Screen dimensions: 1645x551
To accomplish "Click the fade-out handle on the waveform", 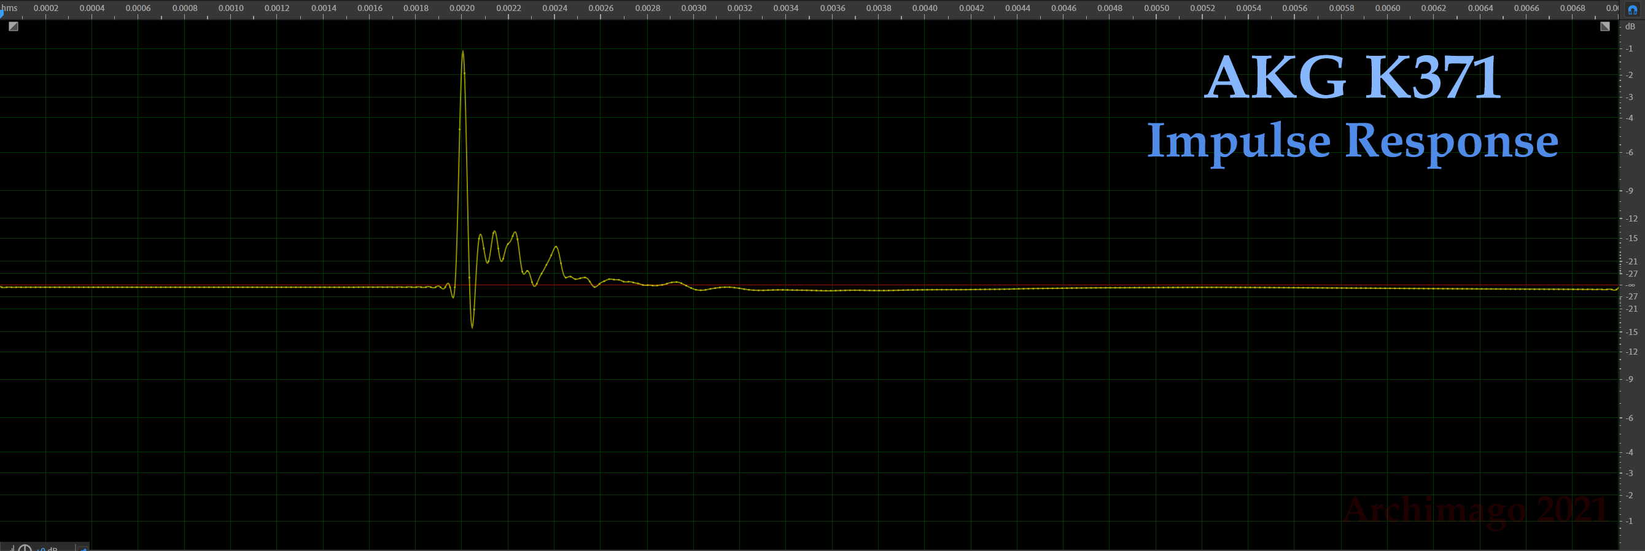I will [x=1604, y=27].
